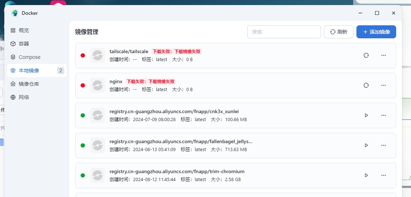Open more options for cnk3x_xunlei image
Viewport: 411px width, 197px height.
[x=384, y=115]
